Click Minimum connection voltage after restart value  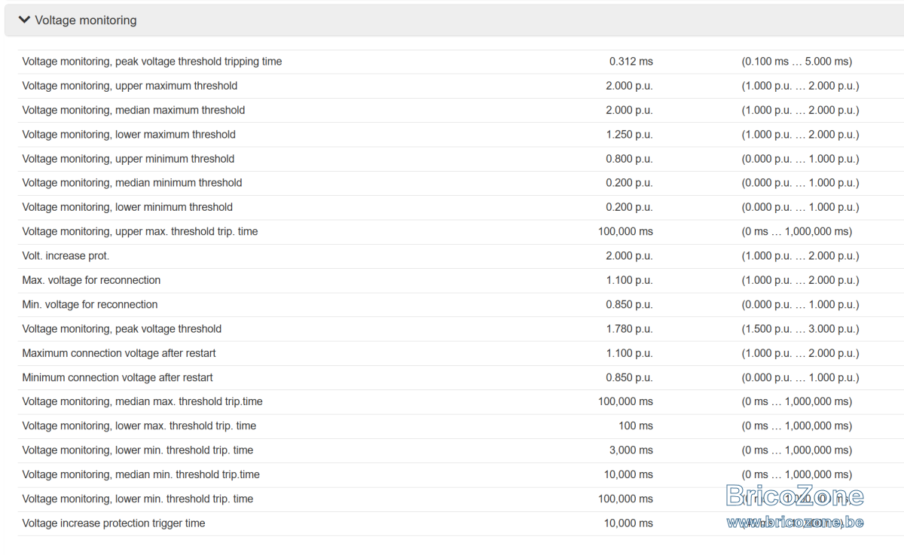(629, 377)
